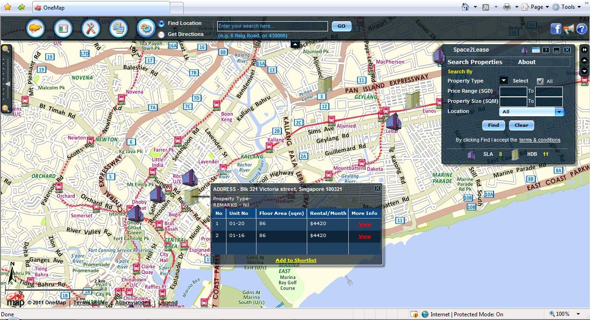Uncheck the All property type checkbox
The height and width of the screenshot is (320, 590).
click(540, 81)
